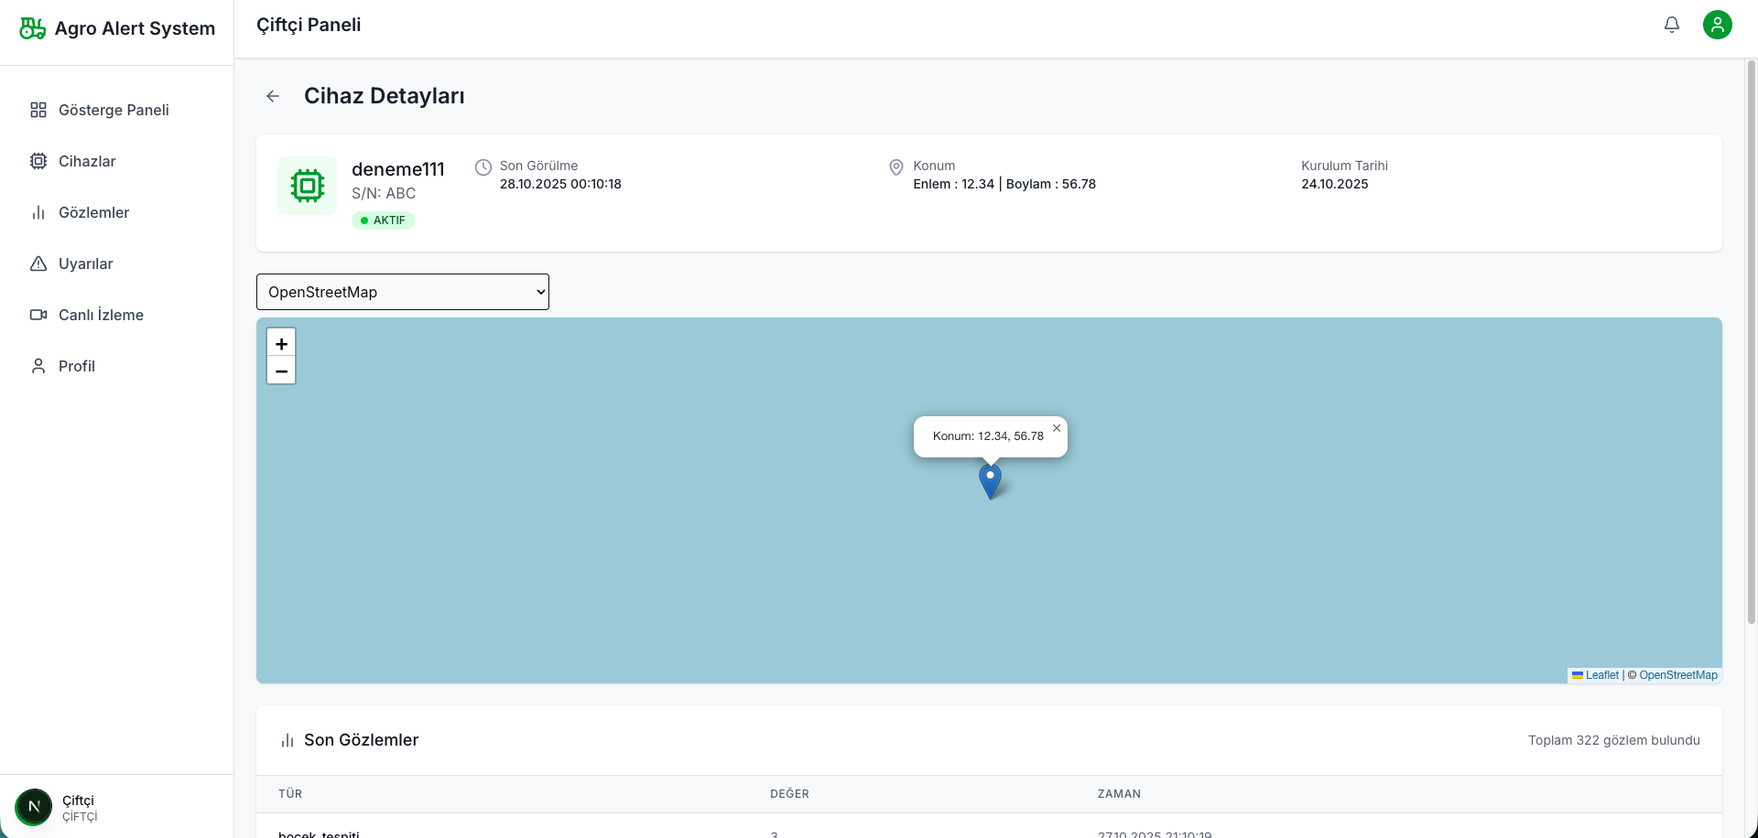Click the Cihaz Detayları heading
The image size is (1758, 838).
385,96
